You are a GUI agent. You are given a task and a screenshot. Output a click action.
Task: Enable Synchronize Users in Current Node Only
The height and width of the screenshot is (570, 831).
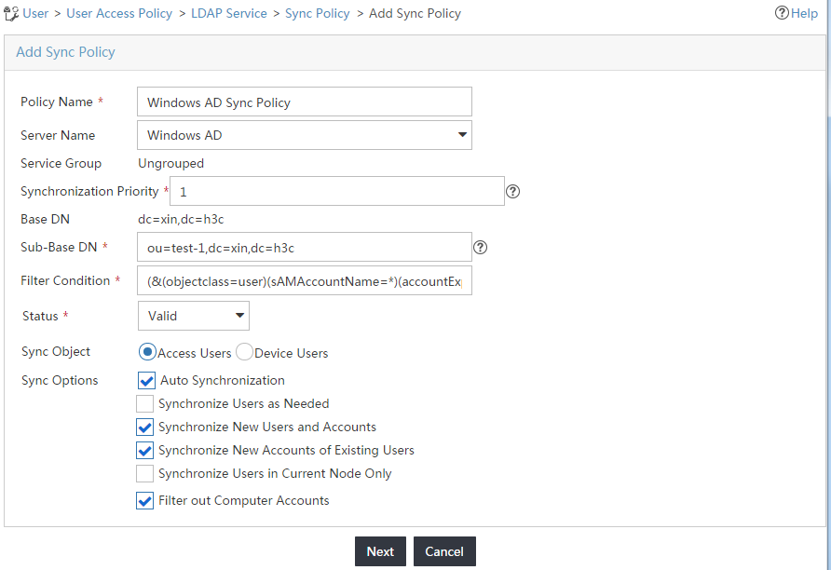click(144, 473)
